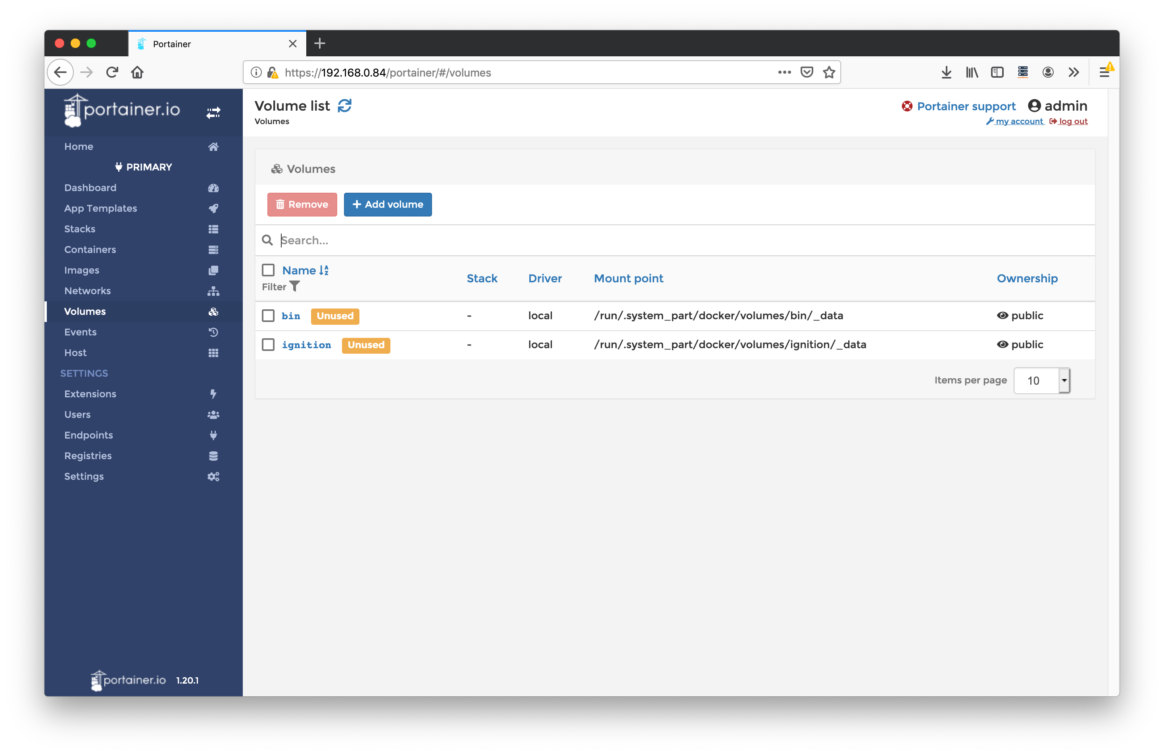Click the sidebar toggle arrows icon

[213, 113]
